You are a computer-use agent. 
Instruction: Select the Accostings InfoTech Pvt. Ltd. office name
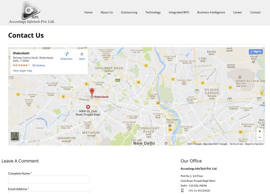coord(199,169)
